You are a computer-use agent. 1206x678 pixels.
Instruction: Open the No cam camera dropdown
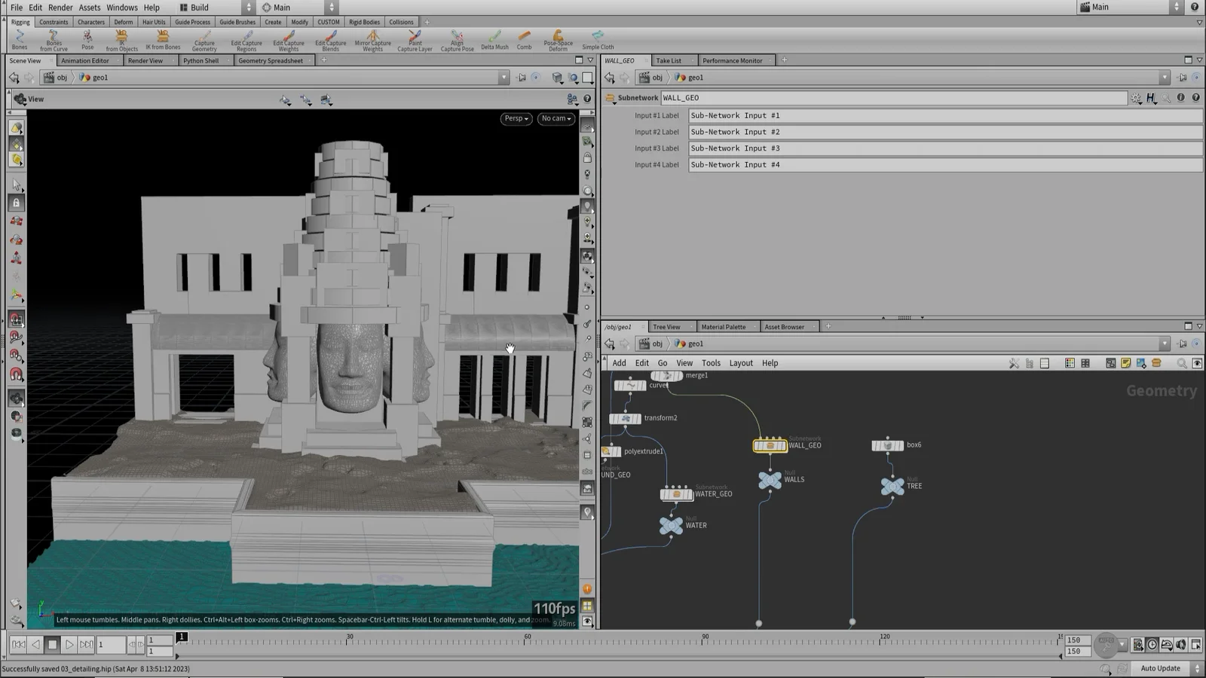[556, 118]
